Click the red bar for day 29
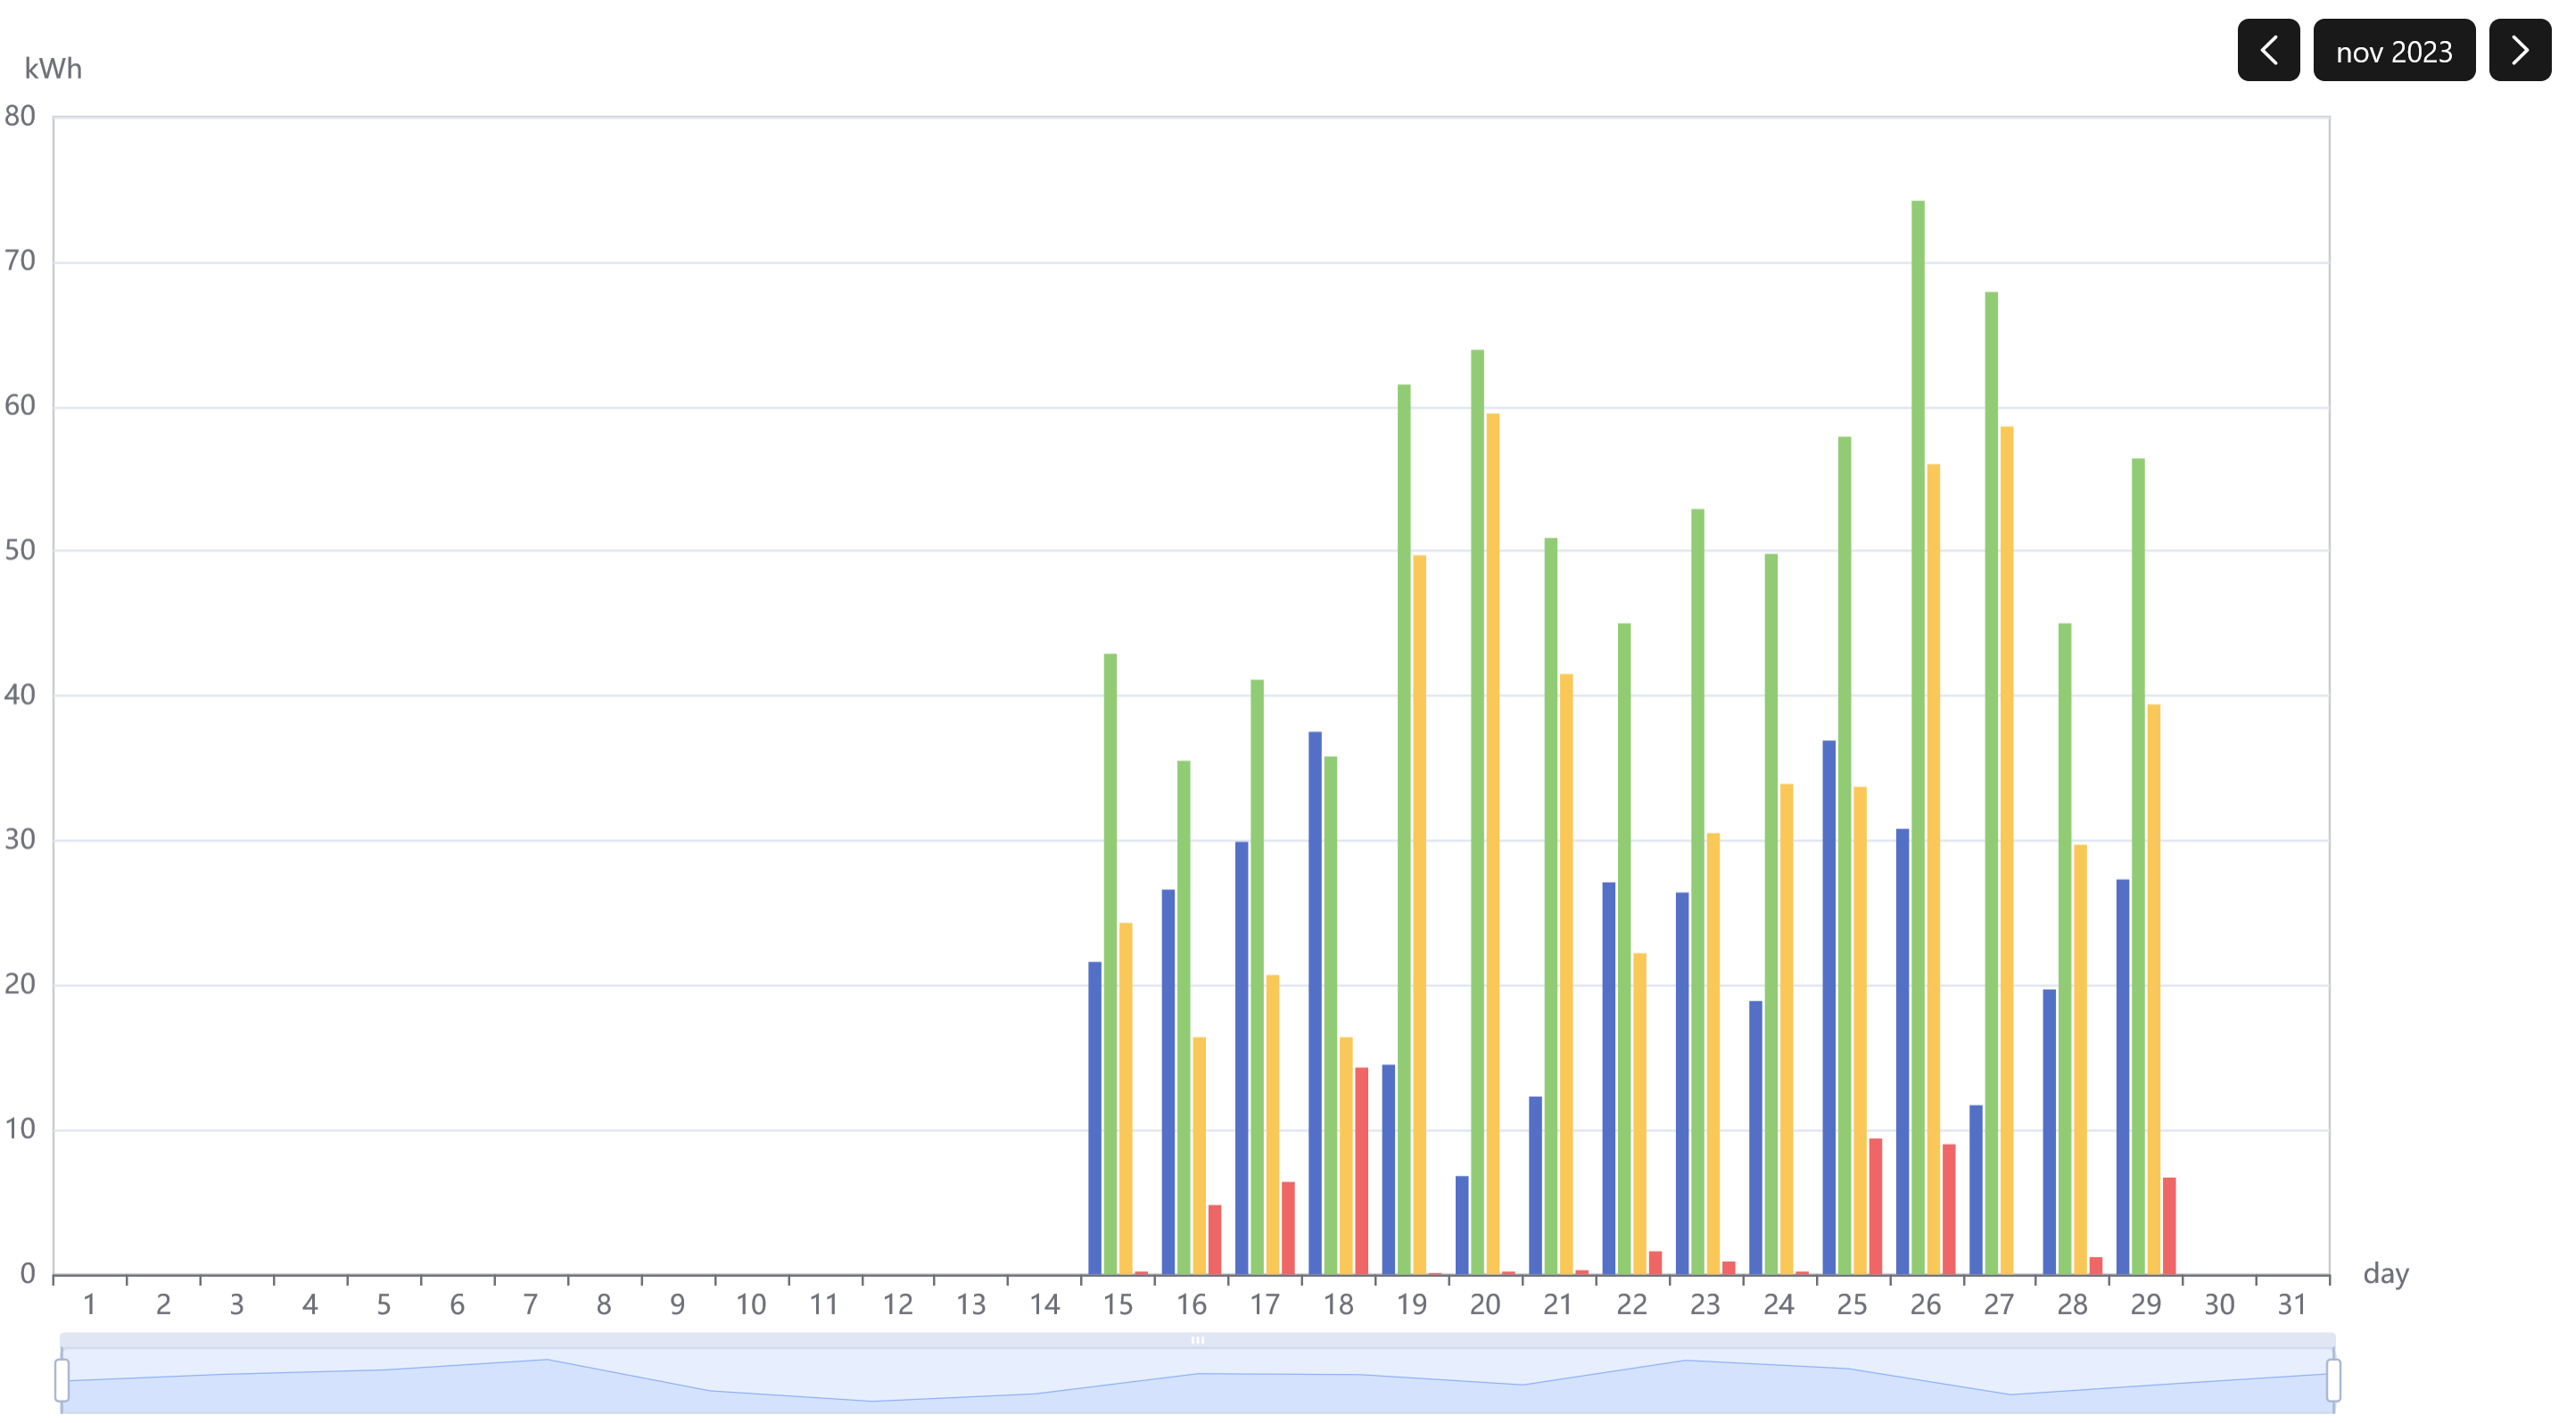The width and height of the screenshot is (2567, 1423). coord(2168,1225)
